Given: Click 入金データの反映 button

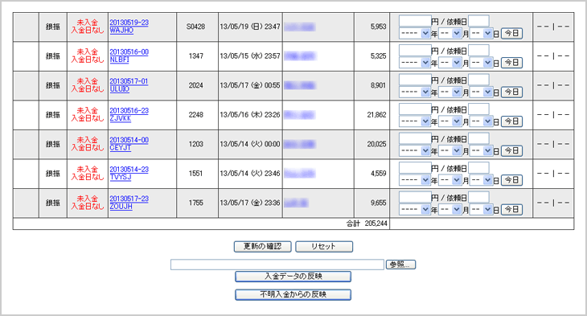Looking at the screenshot, I should tap(293, 277).
